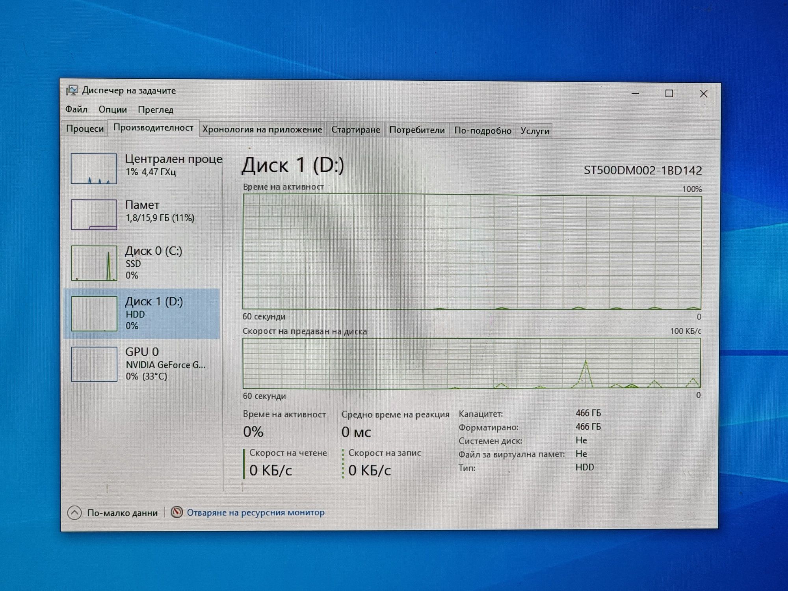Maximize the Task Manager window

[x=669, y=93]
